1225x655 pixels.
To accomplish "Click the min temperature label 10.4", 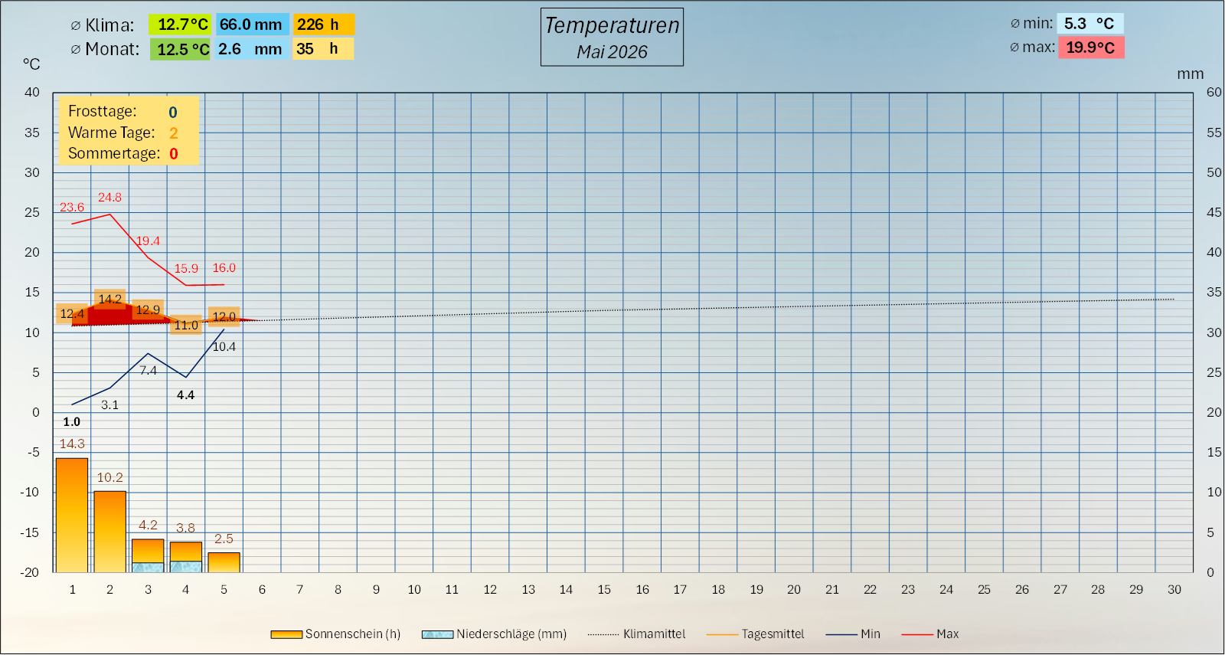I will (x=224, y=347).
